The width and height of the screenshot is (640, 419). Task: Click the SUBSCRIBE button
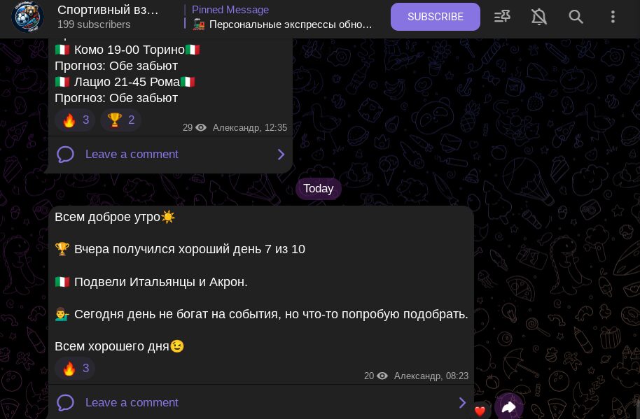(x=435, y=17)
